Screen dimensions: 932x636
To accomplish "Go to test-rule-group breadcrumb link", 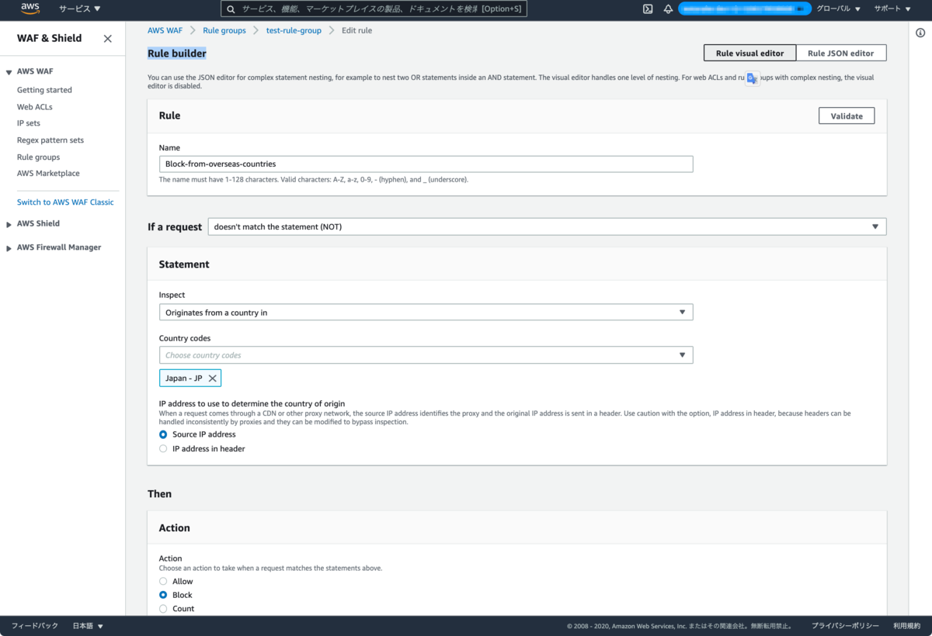I will 294,30.
